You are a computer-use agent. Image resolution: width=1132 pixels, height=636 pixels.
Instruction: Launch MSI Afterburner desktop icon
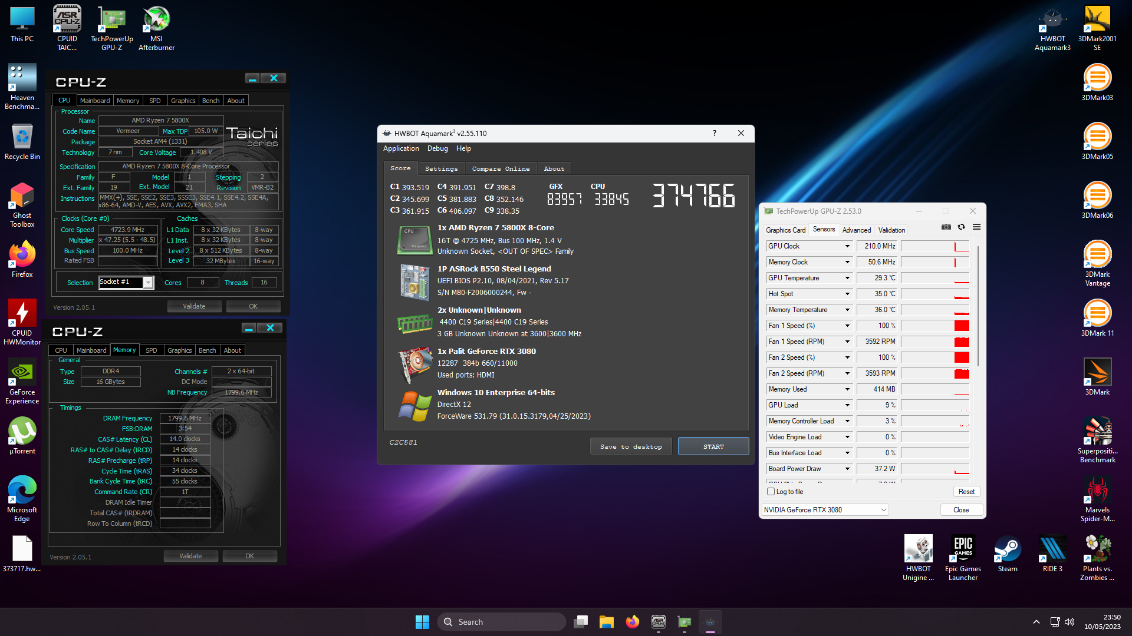(156, 28)
